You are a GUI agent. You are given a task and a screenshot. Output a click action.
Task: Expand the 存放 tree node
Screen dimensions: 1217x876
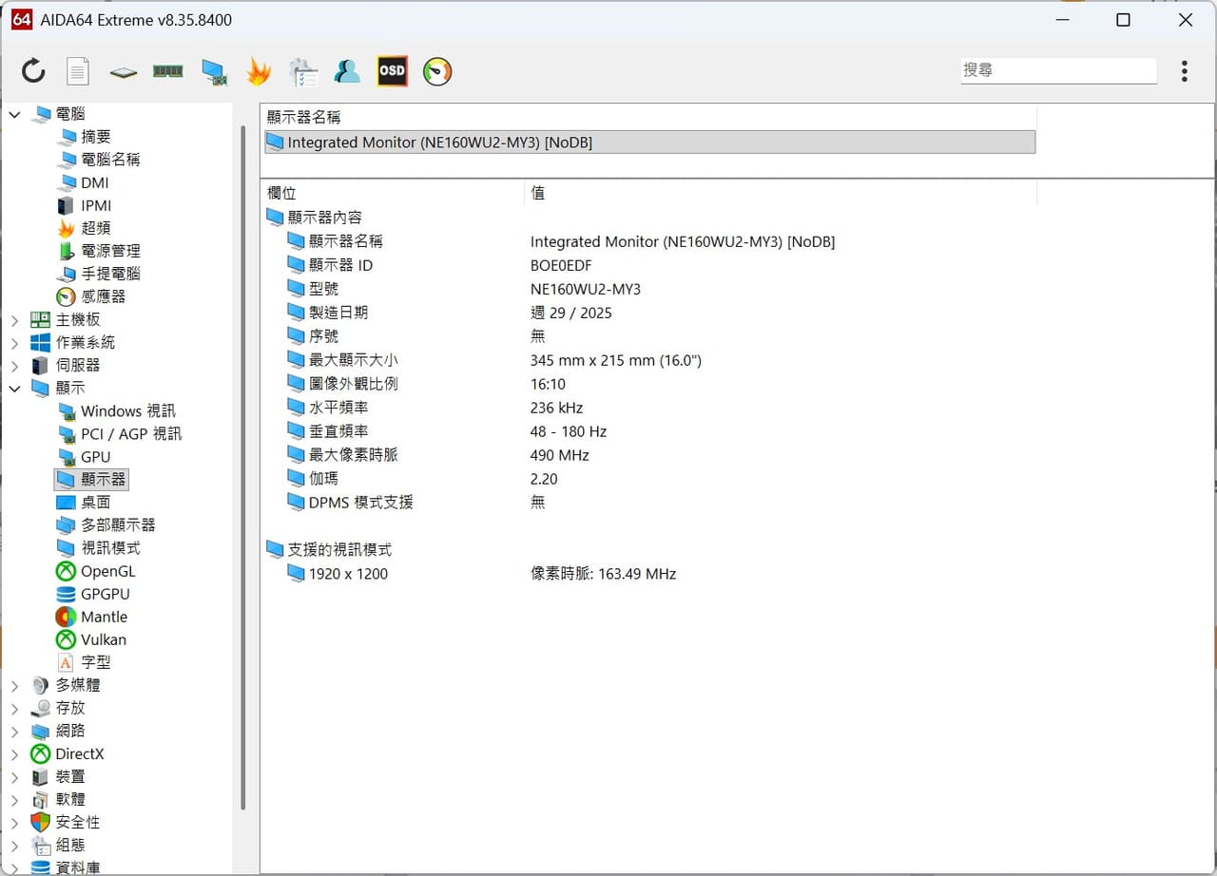point(14,708)
